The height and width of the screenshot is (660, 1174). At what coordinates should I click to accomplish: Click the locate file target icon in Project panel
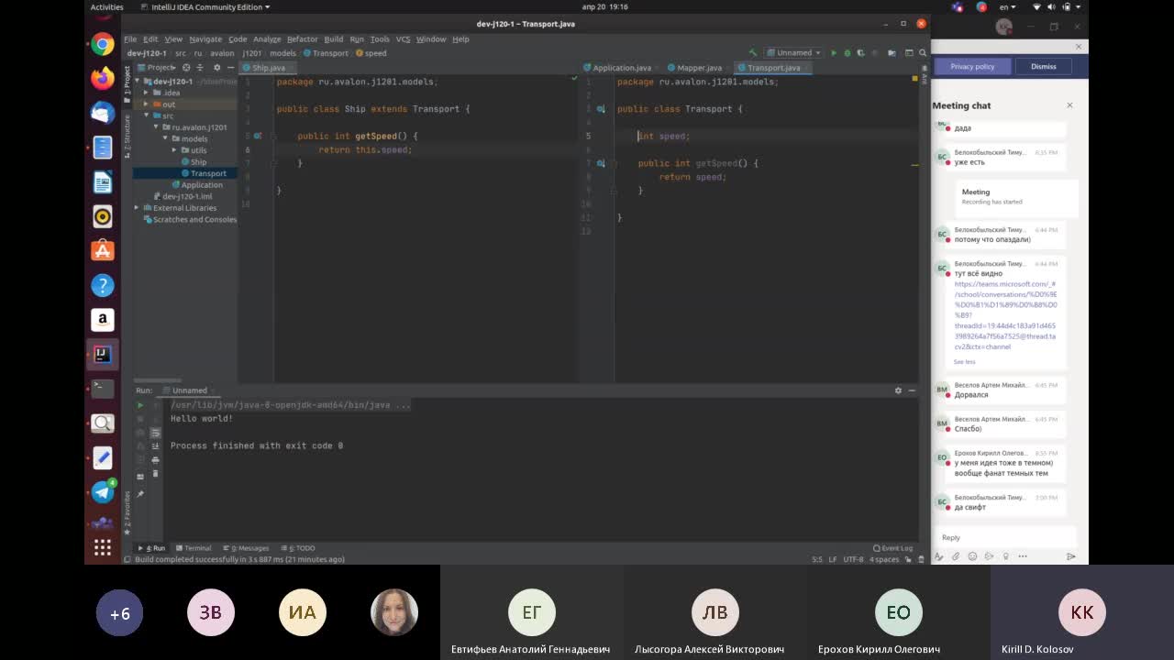(186, 68)
